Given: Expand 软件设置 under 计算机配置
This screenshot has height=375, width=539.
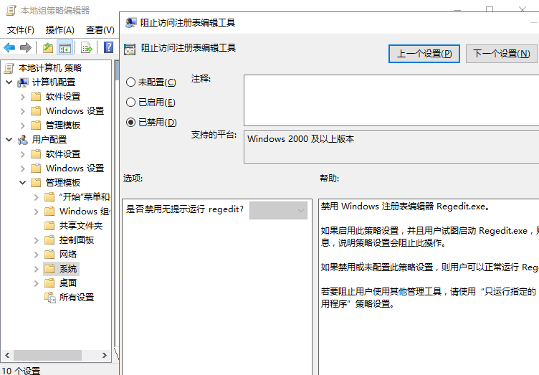Looking at the screenshot, I should point(23,97).
